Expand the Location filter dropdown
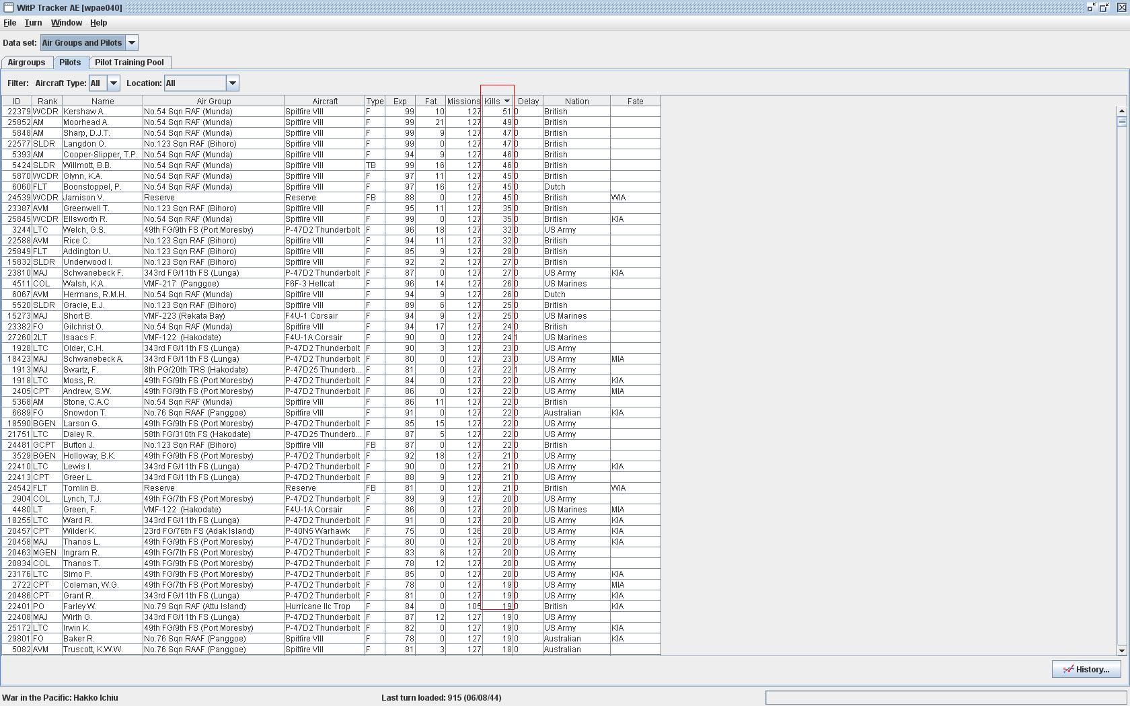 233,83
